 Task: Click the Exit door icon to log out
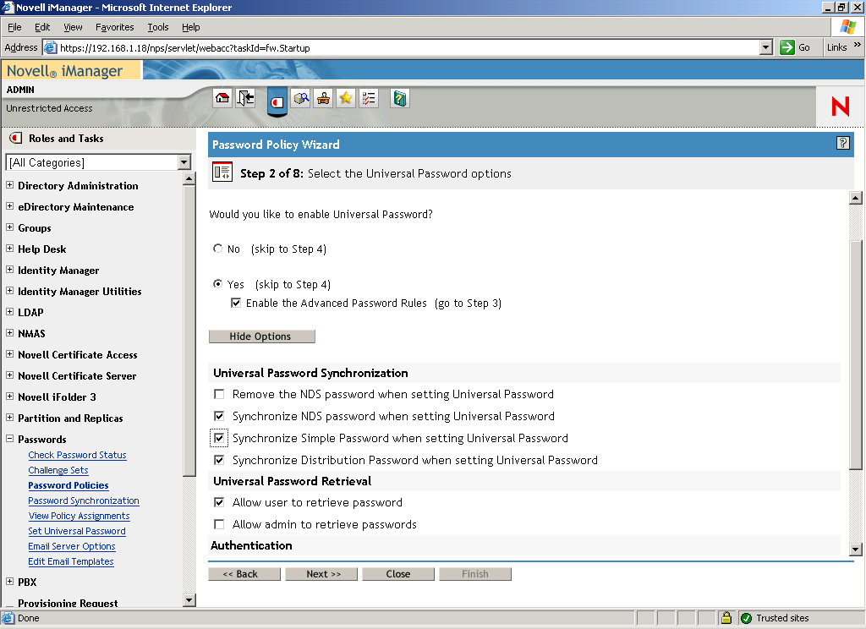(246, 98)
